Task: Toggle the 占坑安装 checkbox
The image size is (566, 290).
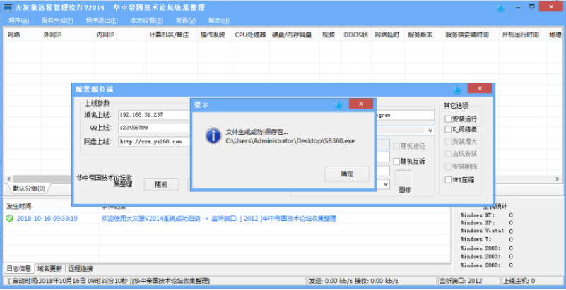Action: click(x=448, y=155)
